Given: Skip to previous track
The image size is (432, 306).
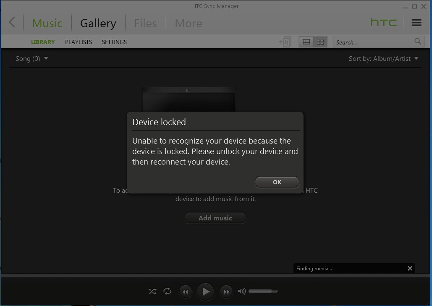Looking at the screenshot, I should [x=186, y=291].
